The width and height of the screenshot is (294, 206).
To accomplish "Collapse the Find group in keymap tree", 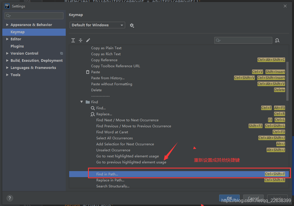I will (x=81, y=102).
